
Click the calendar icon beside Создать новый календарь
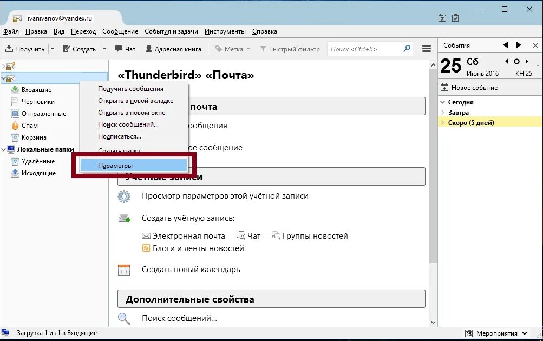124,270
